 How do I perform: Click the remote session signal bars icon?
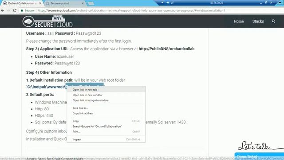[172, 3]
